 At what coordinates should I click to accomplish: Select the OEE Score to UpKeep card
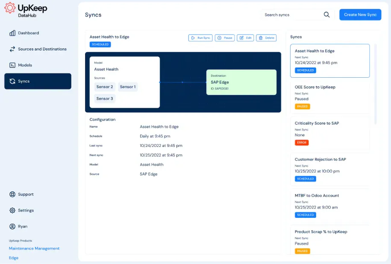point(330,97)
